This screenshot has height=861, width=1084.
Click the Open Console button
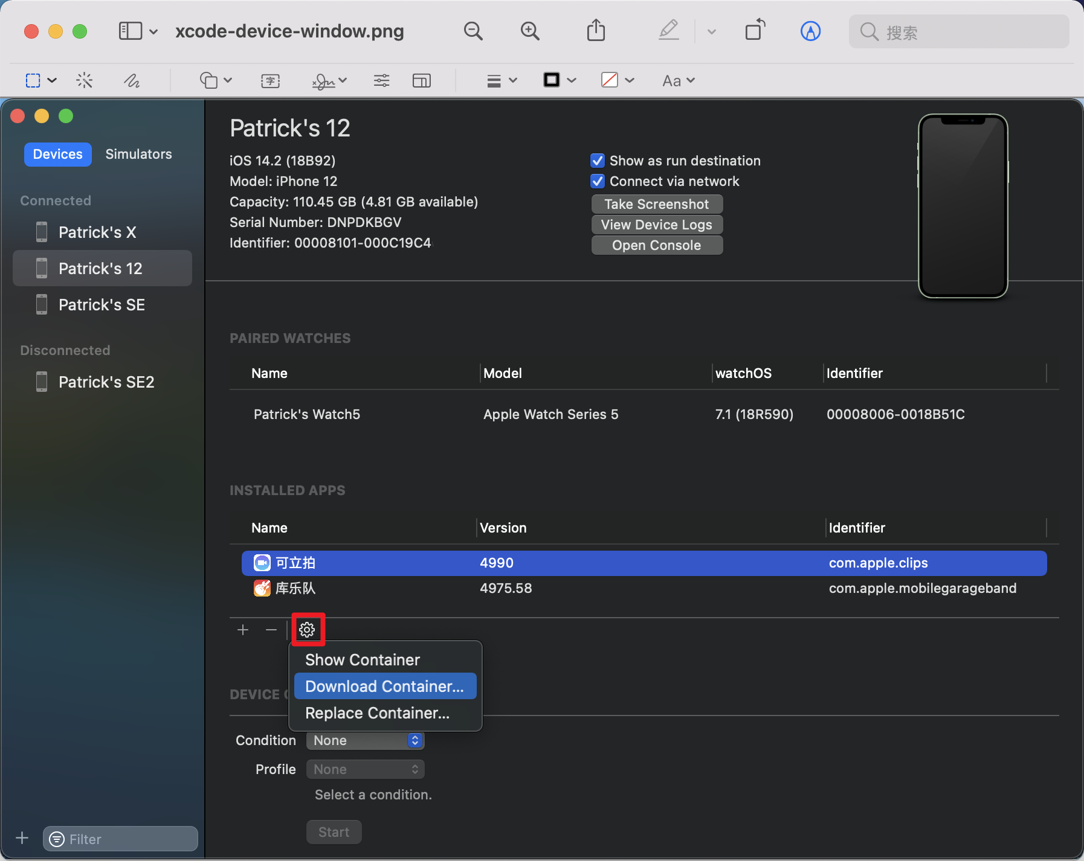[x=657, y=245]
